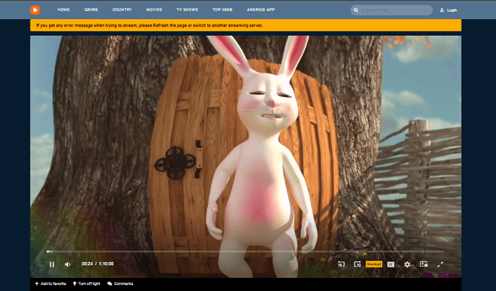
Task: Open the ANDROID APP page
Action: (261, 10)
